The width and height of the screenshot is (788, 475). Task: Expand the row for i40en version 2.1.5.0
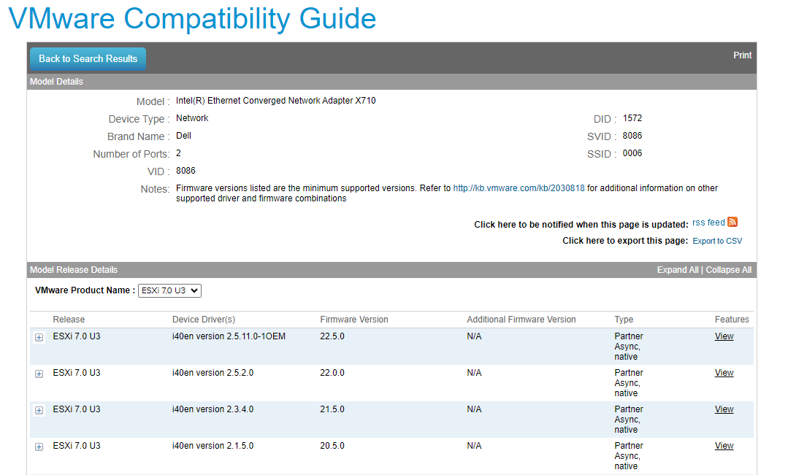click(x=39, y=447)
